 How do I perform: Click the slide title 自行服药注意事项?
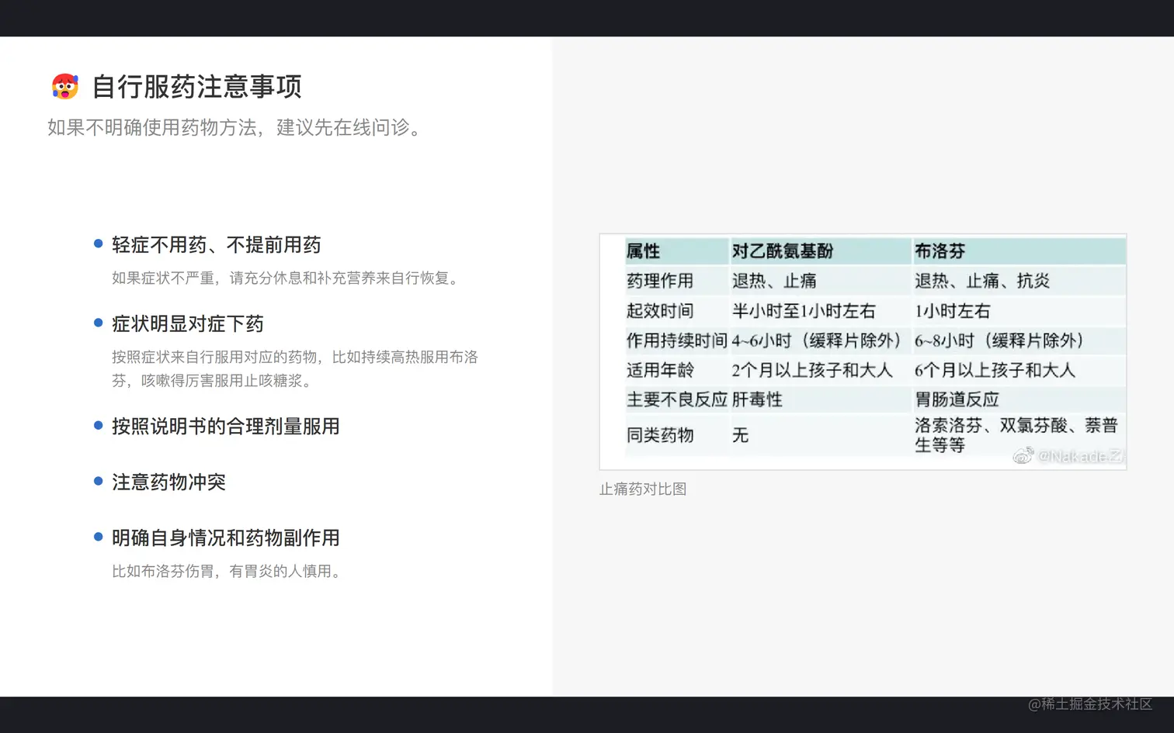(x=197, y=86)
